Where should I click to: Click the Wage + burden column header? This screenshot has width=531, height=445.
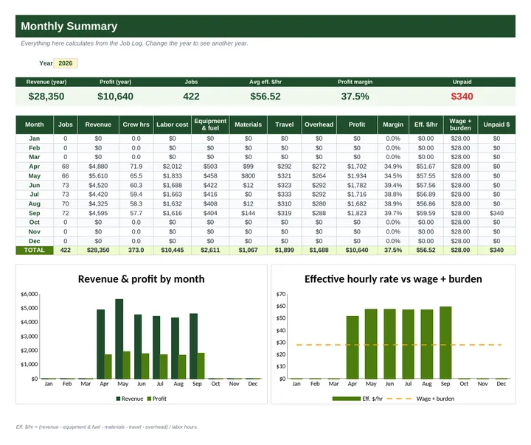[460, 125]
